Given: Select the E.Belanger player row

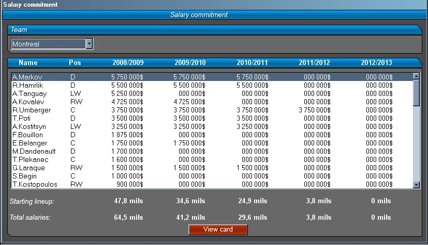Looking at the screenshot, I should (212, 143).
